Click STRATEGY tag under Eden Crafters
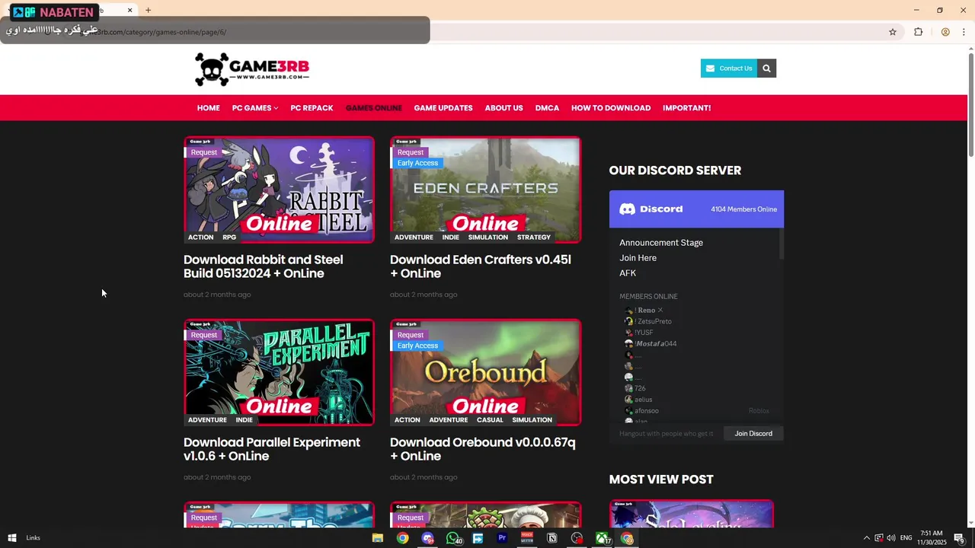975x548 pixels. (534, 237)
